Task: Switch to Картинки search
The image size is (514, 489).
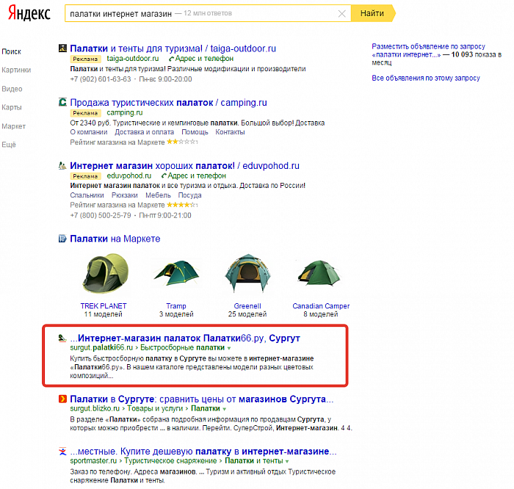Action: [16, 70]
